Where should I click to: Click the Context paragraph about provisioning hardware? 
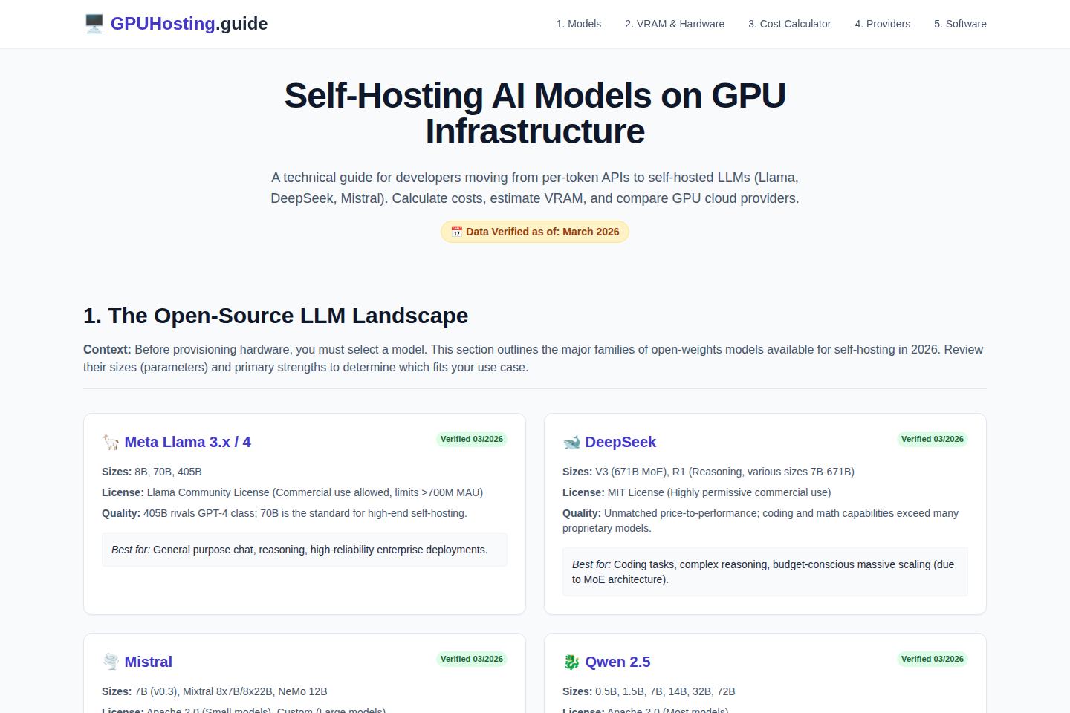534,358
